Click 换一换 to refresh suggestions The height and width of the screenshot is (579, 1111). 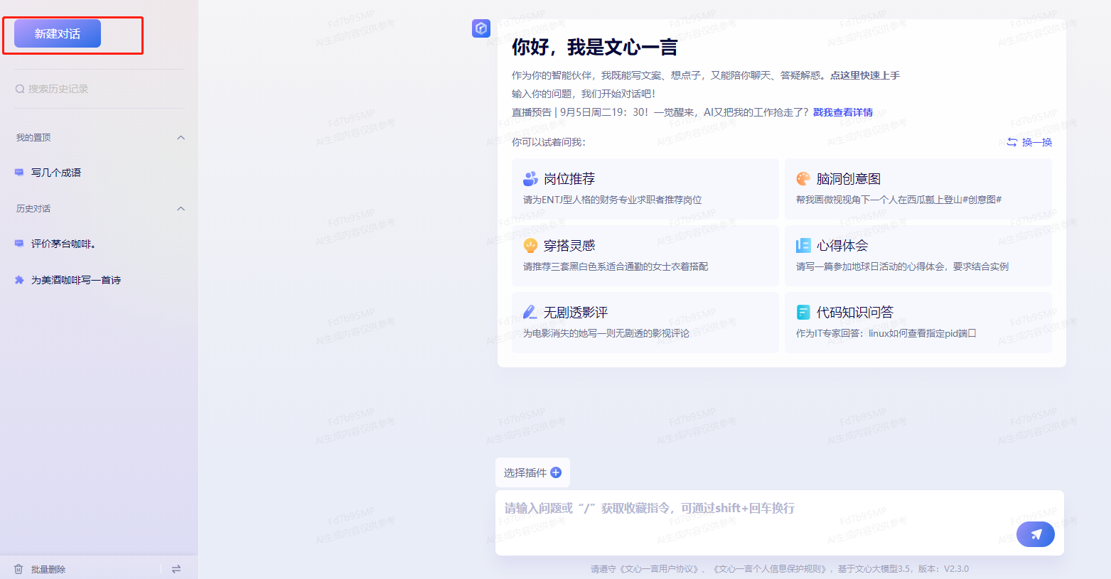(x=1037, y=142)
